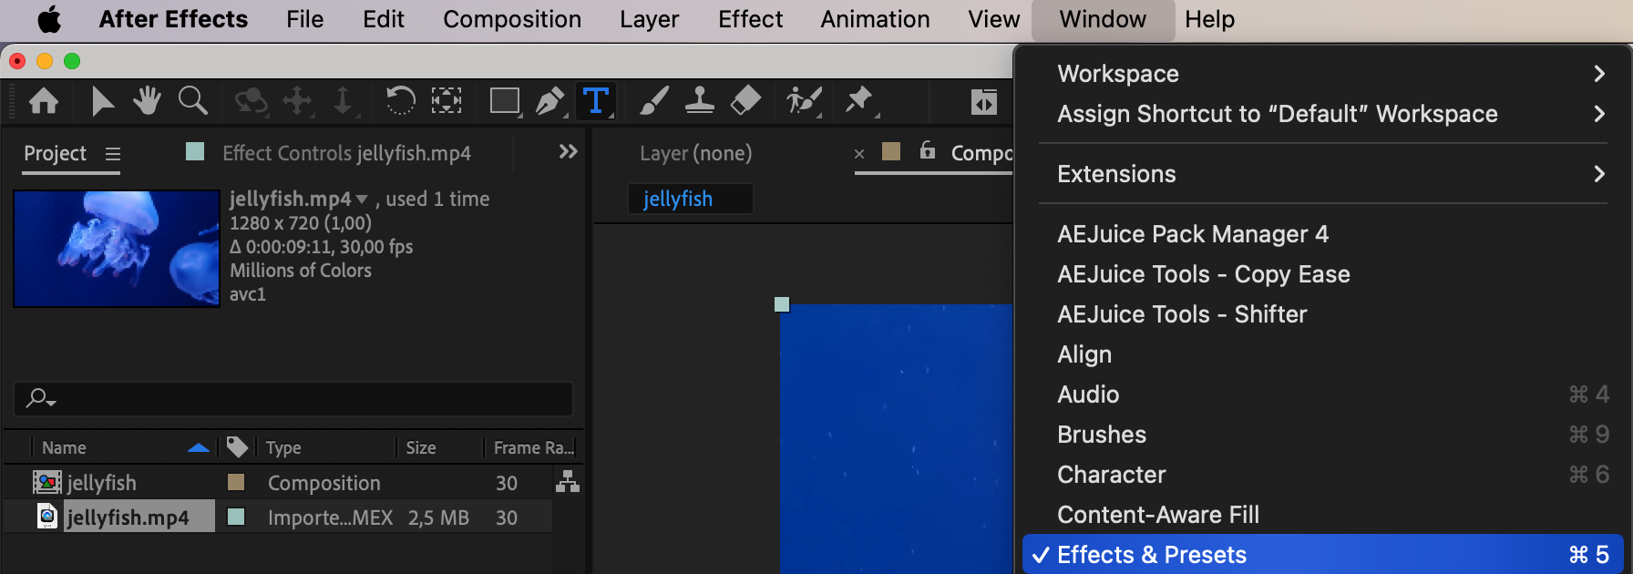Select the Rotation tool
Image resolution: width=1633 pixels, height=574 pixels.
pos(400,100)
